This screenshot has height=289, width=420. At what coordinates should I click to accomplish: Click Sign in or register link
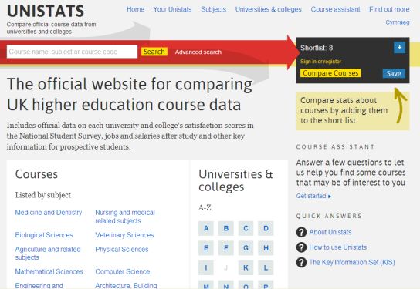(320, 62)
